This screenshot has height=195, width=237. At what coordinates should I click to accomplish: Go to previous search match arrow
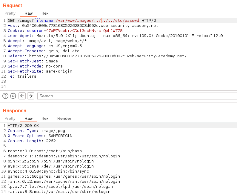(22, 96)
